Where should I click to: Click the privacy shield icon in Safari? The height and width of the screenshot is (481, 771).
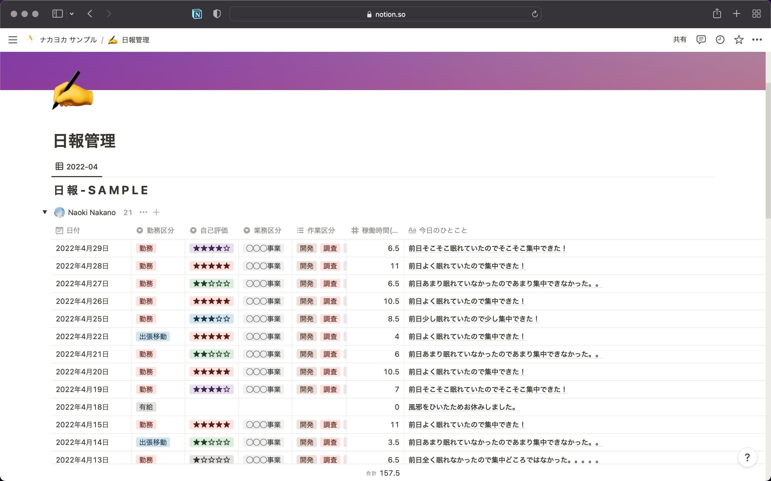(217, 14)
